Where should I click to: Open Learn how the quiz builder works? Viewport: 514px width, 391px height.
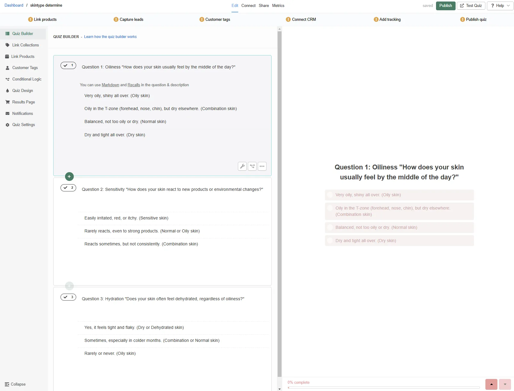pos(110,37)
